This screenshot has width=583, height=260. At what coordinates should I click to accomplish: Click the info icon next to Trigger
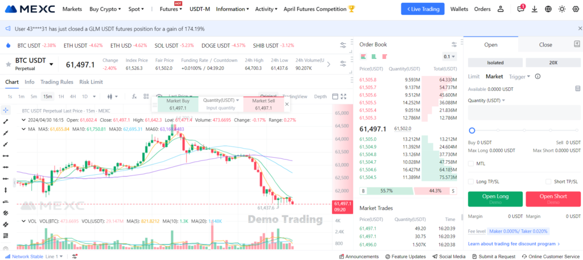[x=537, y=77]
